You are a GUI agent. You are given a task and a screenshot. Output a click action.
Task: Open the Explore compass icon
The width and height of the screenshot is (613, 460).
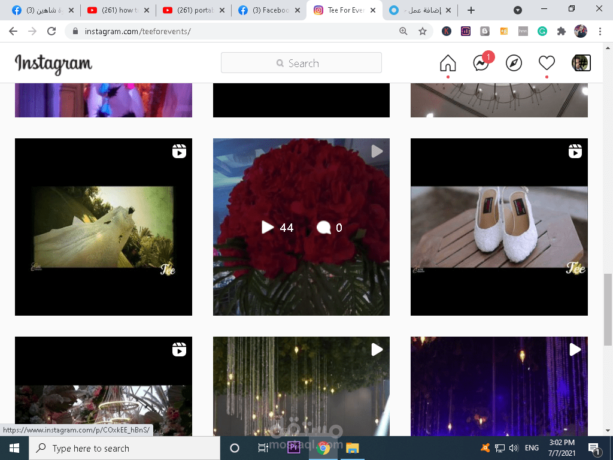[x=514, y=63]
